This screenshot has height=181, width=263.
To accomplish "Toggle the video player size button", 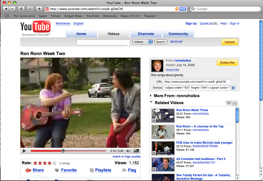I will 136,151.
